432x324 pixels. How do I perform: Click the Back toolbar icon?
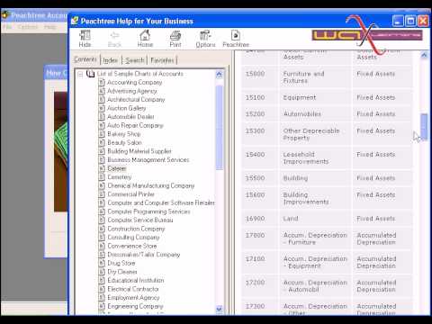click(x=114, y=39)
